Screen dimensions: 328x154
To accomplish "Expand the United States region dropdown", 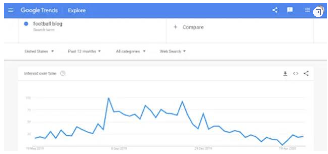I will tap(39, 51).
